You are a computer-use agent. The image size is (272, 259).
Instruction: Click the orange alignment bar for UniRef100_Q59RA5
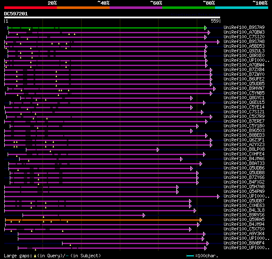coord(103,220)
